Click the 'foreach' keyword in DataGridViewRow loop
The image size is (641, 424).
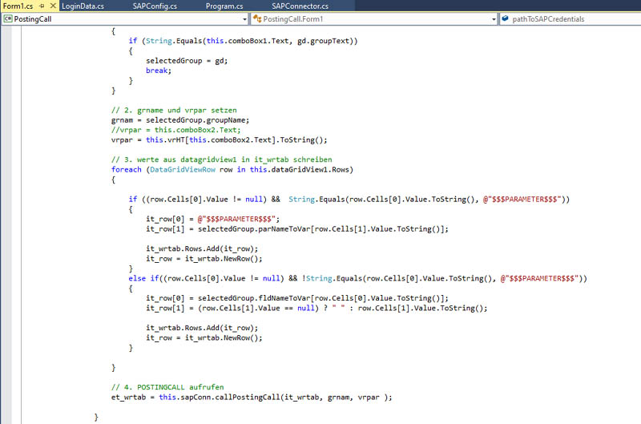coord(127,170)
